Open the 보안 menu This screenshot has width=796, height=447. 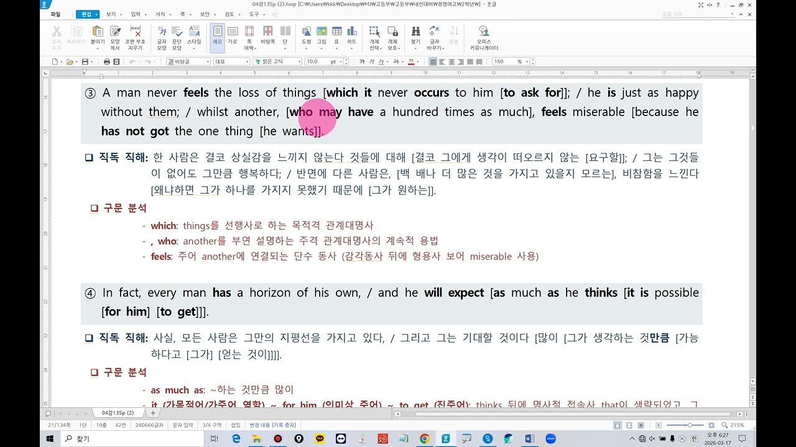click(x=205, y=14)
